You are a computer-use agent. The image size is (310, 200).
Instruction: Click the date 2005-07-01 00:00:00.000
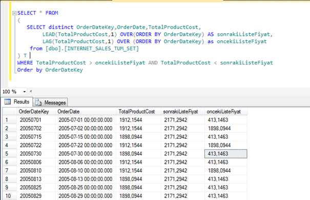pyautogui.click(x=86, y=120)
